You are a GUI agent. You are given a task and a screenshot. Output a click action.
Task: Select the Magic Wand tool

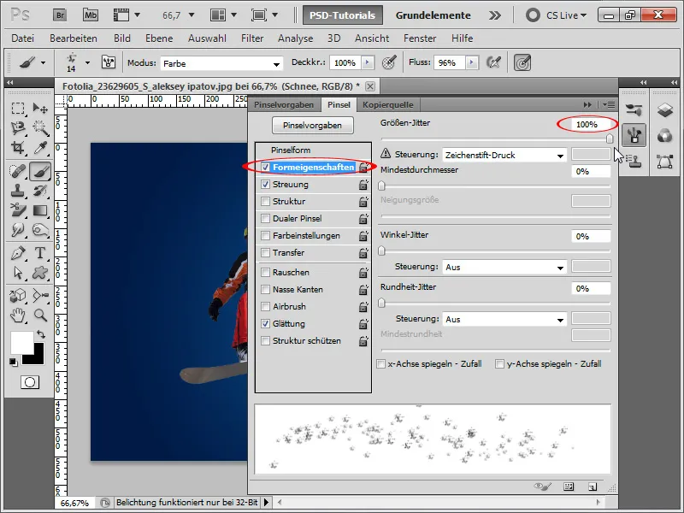(40, 127)
